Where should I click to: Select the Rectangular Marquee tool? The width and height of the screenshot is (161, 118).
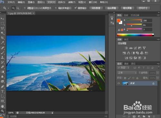[x=2, y=23]
